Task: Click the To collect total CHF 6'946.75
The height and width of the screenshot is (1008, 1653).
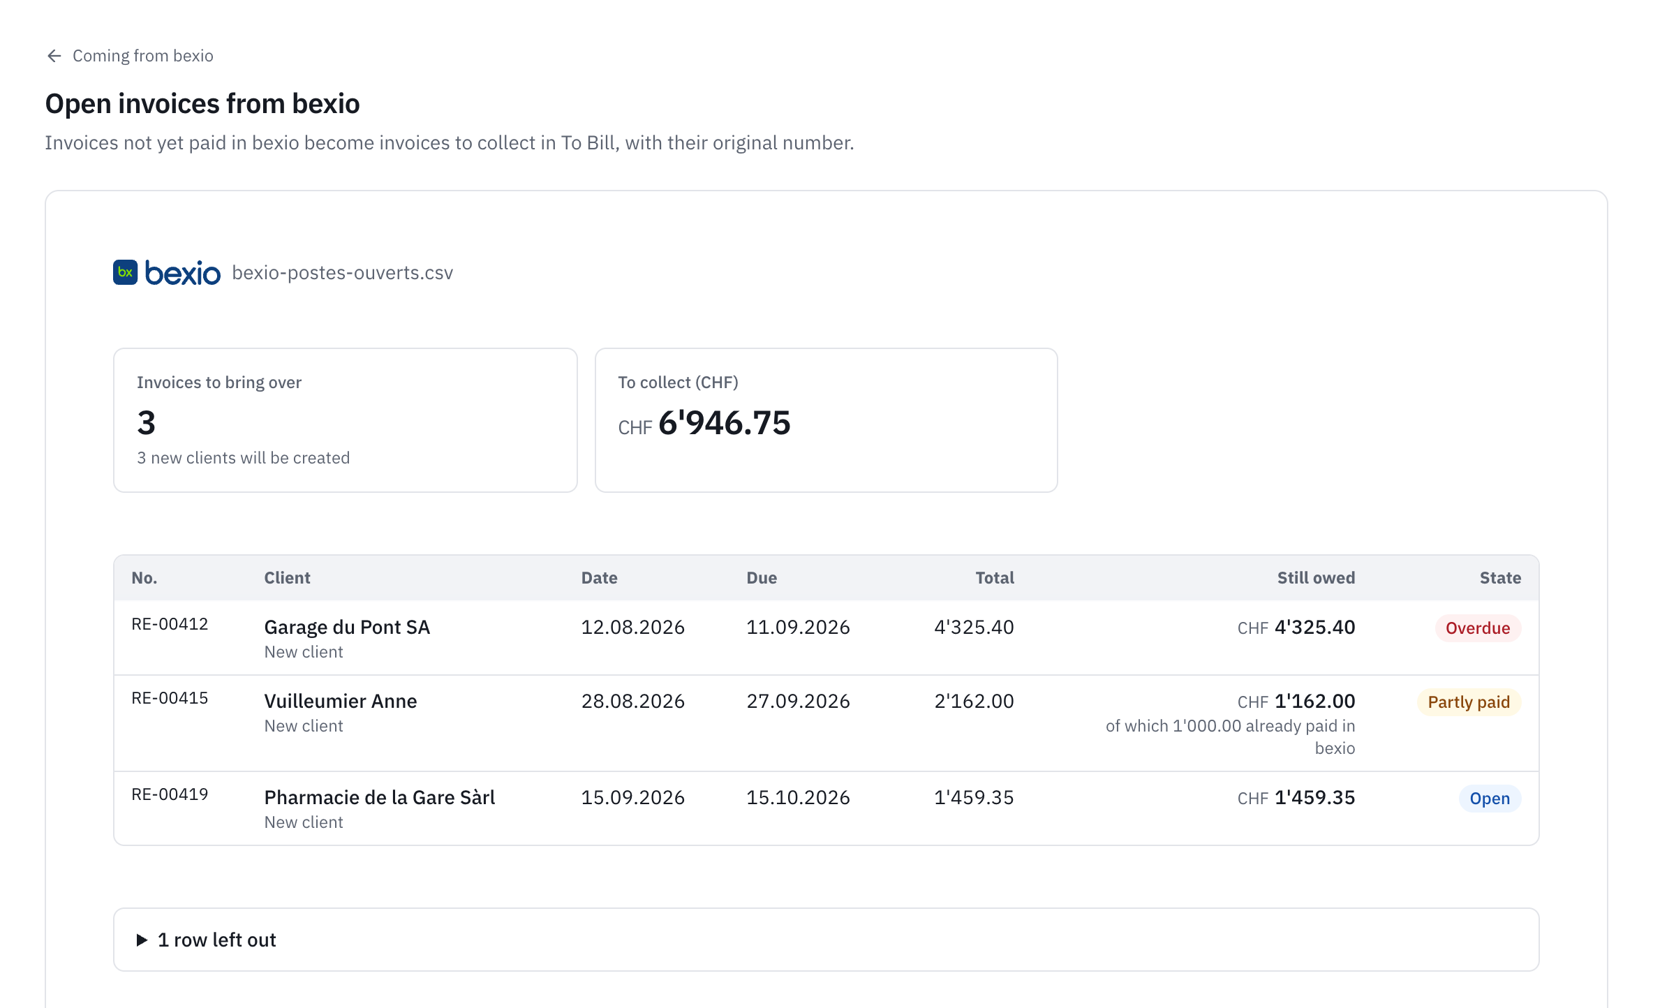Action: (x=704, y=423)
